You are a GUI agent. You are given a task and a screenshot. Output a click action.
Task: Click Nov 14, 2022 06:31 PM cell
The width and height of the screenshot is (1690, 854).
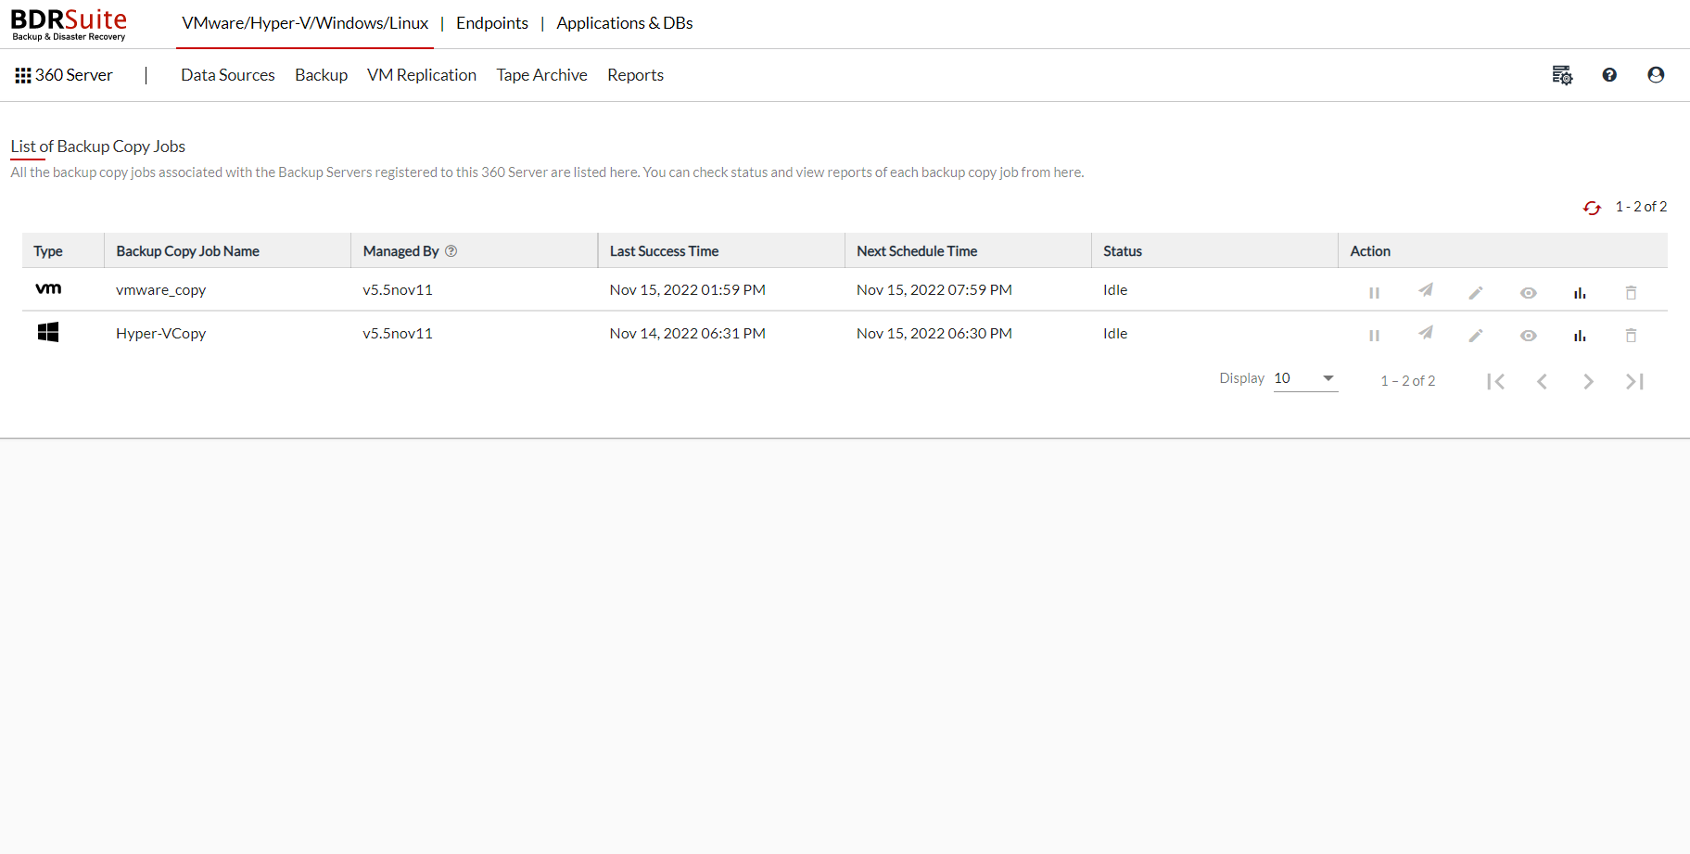687,334
